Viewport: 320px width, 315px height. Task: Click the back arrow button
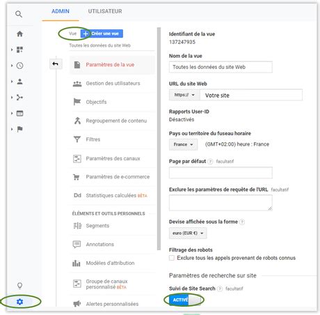[56, 64]
